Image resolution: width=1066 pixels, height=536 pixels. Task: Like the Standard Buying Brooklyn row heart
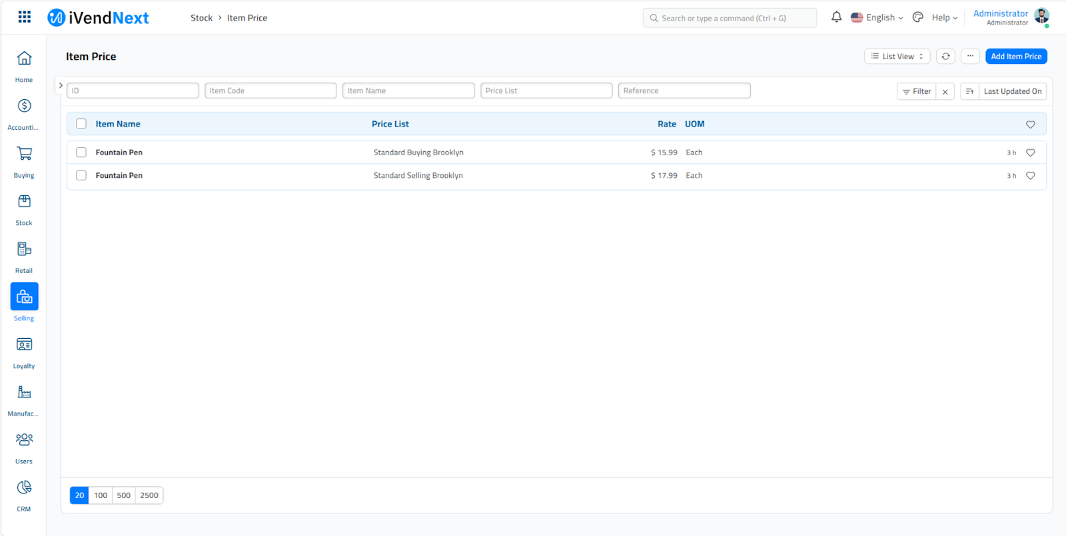pos(1030,152)
